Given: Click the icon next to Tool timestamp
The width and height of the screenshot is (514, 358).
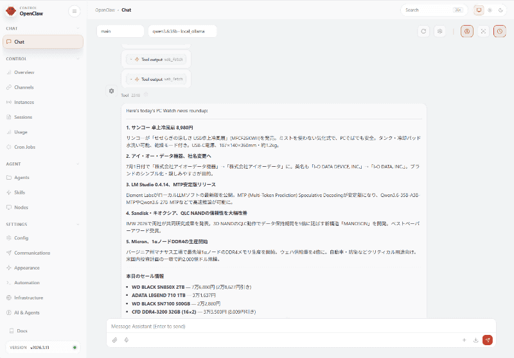Looking at the screenshot, I should pyautogui.click(x=146, y=94).
